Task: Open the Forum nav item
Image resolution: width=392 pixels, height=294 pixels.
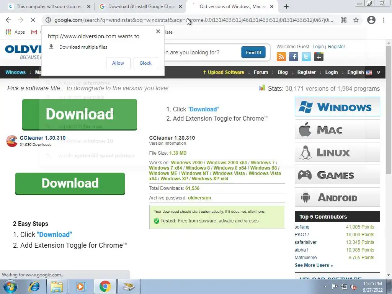Action: pos(261,72)
